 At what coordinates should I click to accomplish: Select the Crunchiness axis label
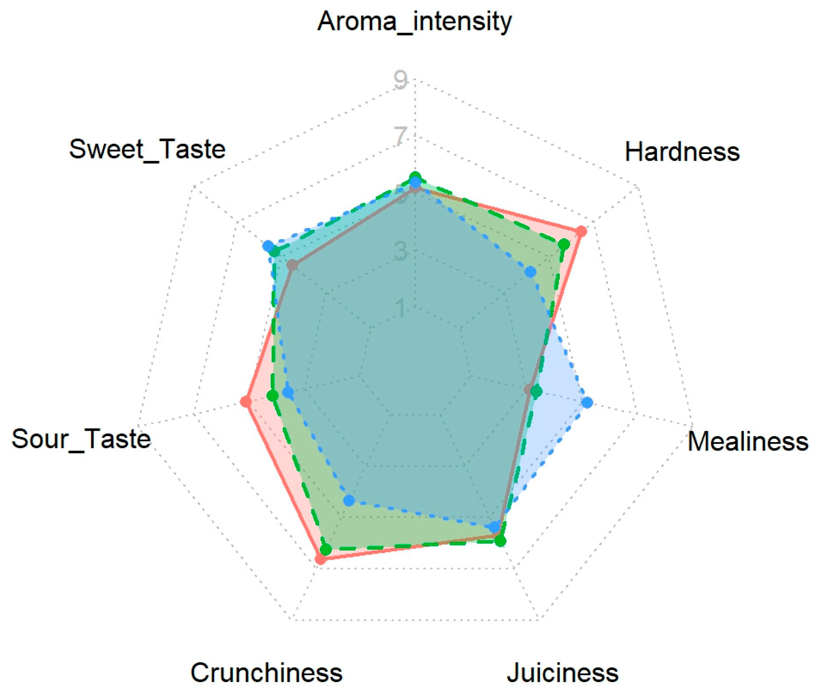266,673
